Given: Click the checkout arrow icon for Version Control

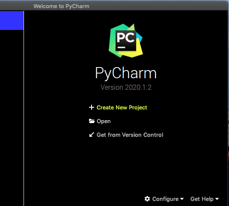Looking at the screenshot, I should tap(92, 135).
